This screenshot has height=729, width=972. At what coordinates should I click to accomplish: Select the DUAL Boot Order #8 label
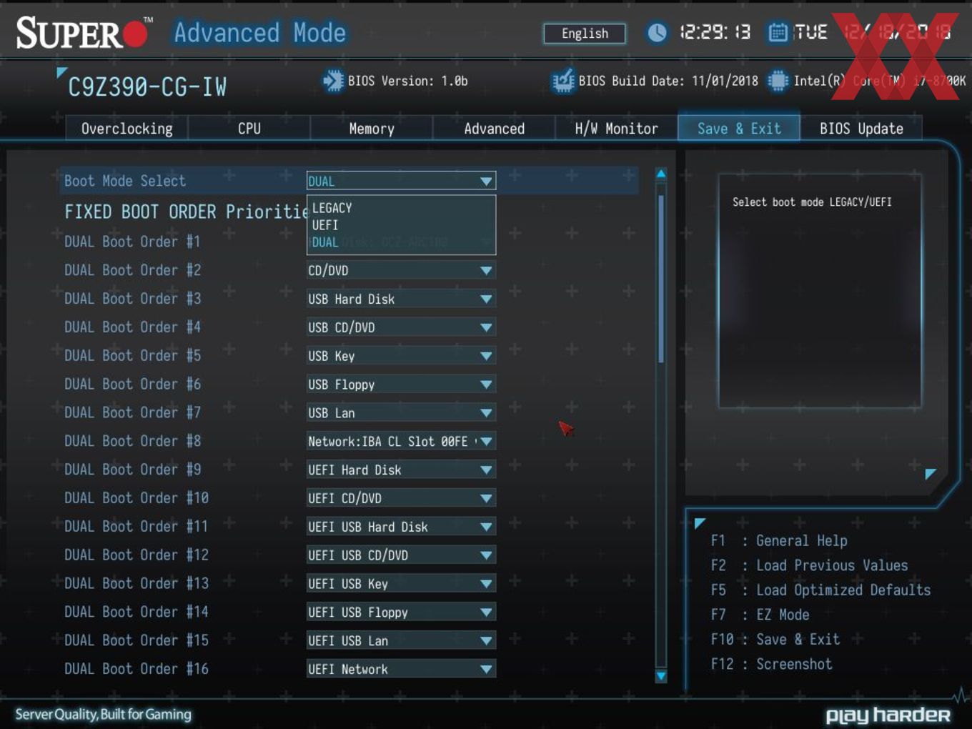tap(133, 441)
